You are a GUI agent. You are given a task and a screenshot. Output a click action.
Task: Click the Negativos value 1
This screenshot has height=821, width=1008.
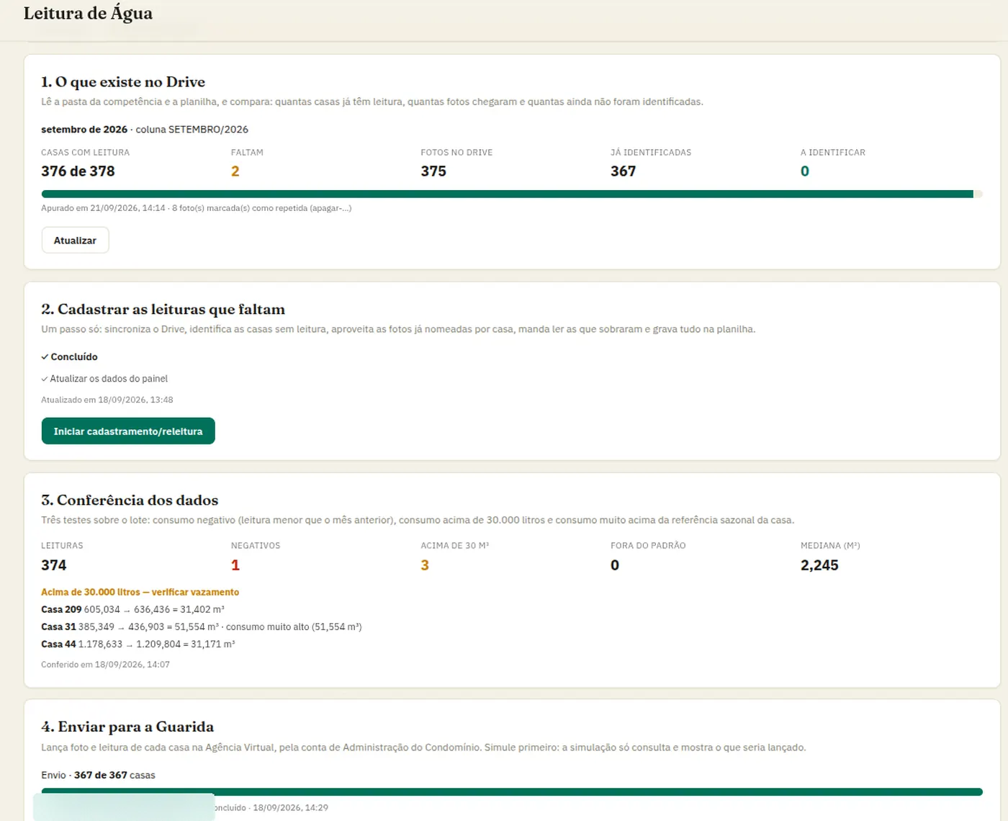(x=235, y=565)
